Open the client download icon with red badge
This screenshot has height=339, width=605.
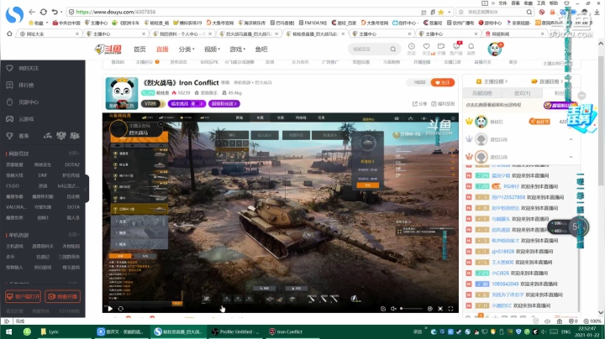(x=456, y=48)
